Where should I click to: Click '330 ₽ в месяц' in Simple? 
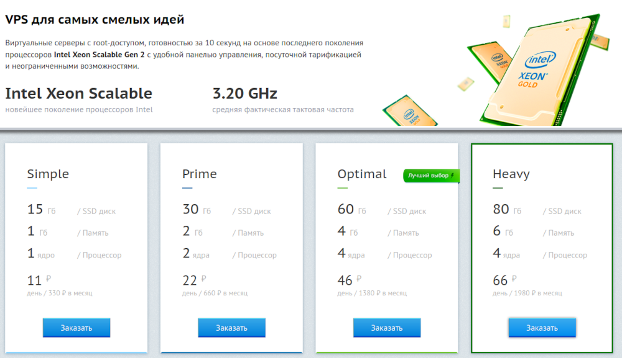[70, 293]
